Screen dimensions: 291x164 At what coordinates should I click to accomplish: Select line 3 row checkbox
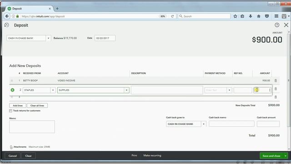tap(12, 97)
